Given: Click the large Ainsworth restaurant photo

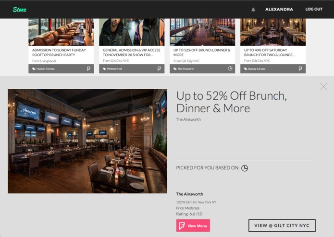Looking at the screenshot, I should (x=87, y=141).
